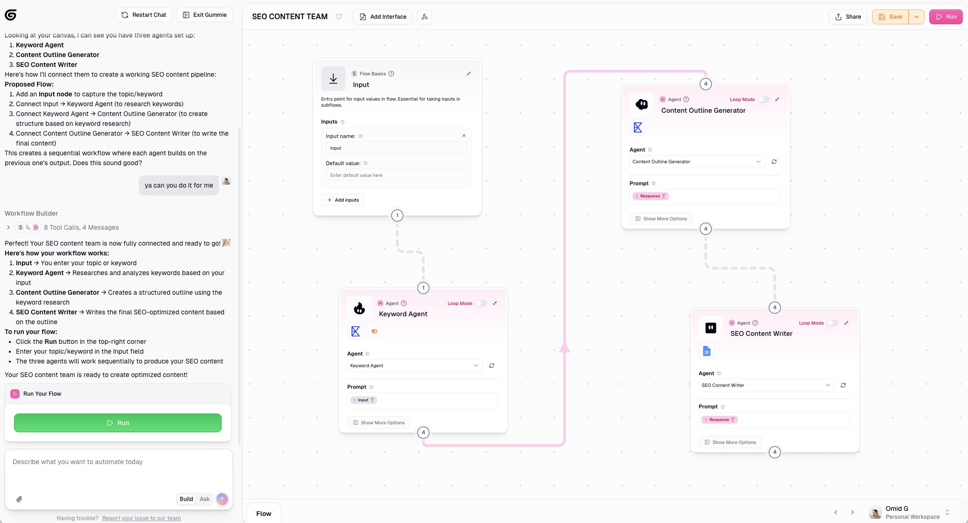Expand the 8 Tool Calls, 4 Messages section
This screenshot has height=523, width=968.
pos(8,227)
